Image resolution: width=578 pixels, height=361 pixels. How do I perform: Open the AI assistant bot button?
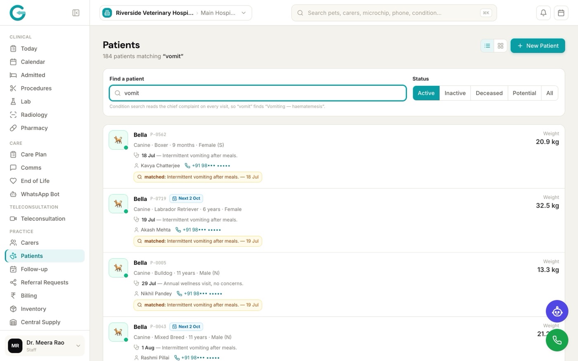[x=557, y=311]
